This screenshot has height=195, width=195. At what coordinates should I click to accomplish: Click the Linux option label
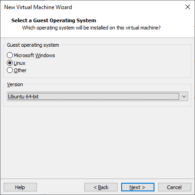pyautogui.click(x=20, y=63)
